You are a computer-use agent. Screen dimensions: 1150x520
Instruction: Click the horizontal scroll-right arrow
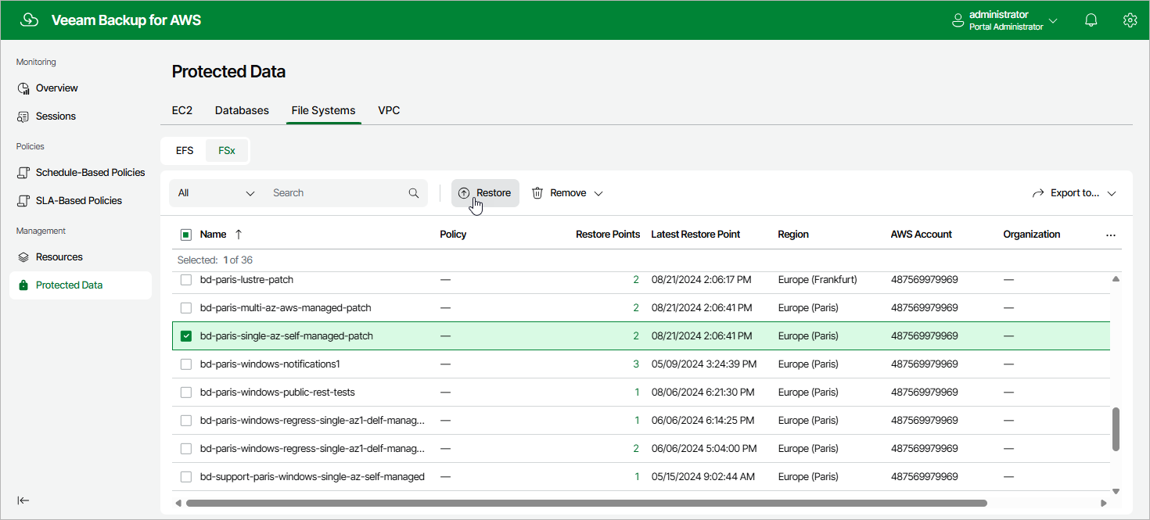click(1104, 503)
